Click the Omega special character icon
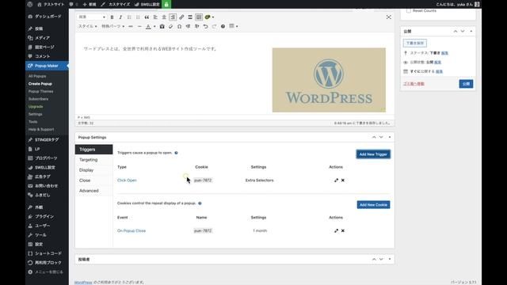The height and width of the screenshot is (285, 507). tap(180, 26)
